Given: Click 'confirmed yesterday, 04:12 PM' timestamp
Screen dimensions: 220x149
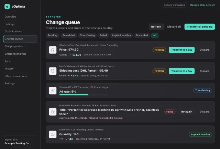Looking at the screenshot, I should (x=93, y=139).
